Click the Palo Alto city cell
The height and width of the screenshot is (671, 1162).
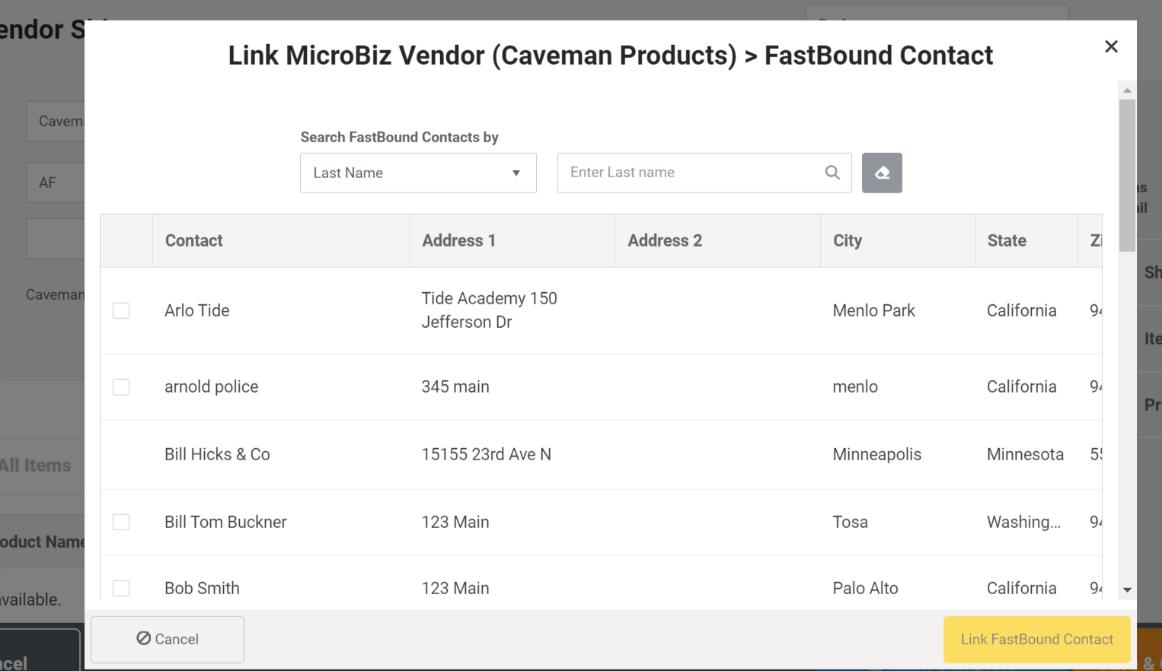point(866,588)
